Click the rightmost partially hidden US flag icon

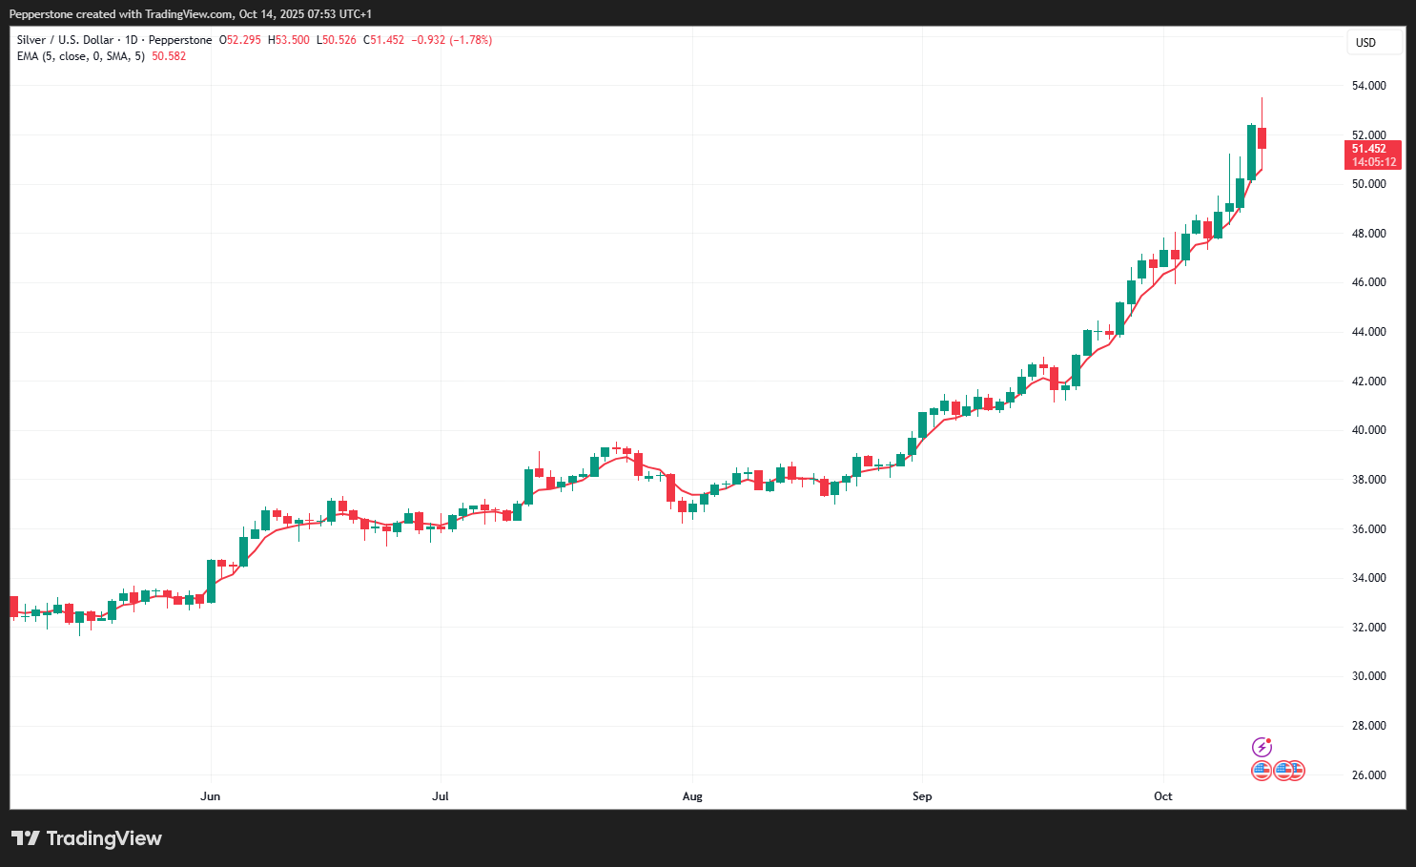point(1298,770)
